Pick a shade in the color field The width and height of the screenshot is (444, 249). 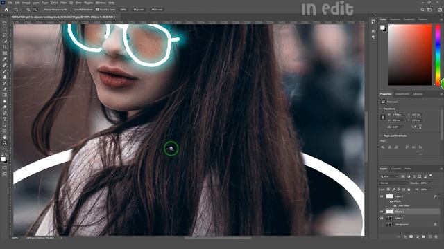click(410, 55)
